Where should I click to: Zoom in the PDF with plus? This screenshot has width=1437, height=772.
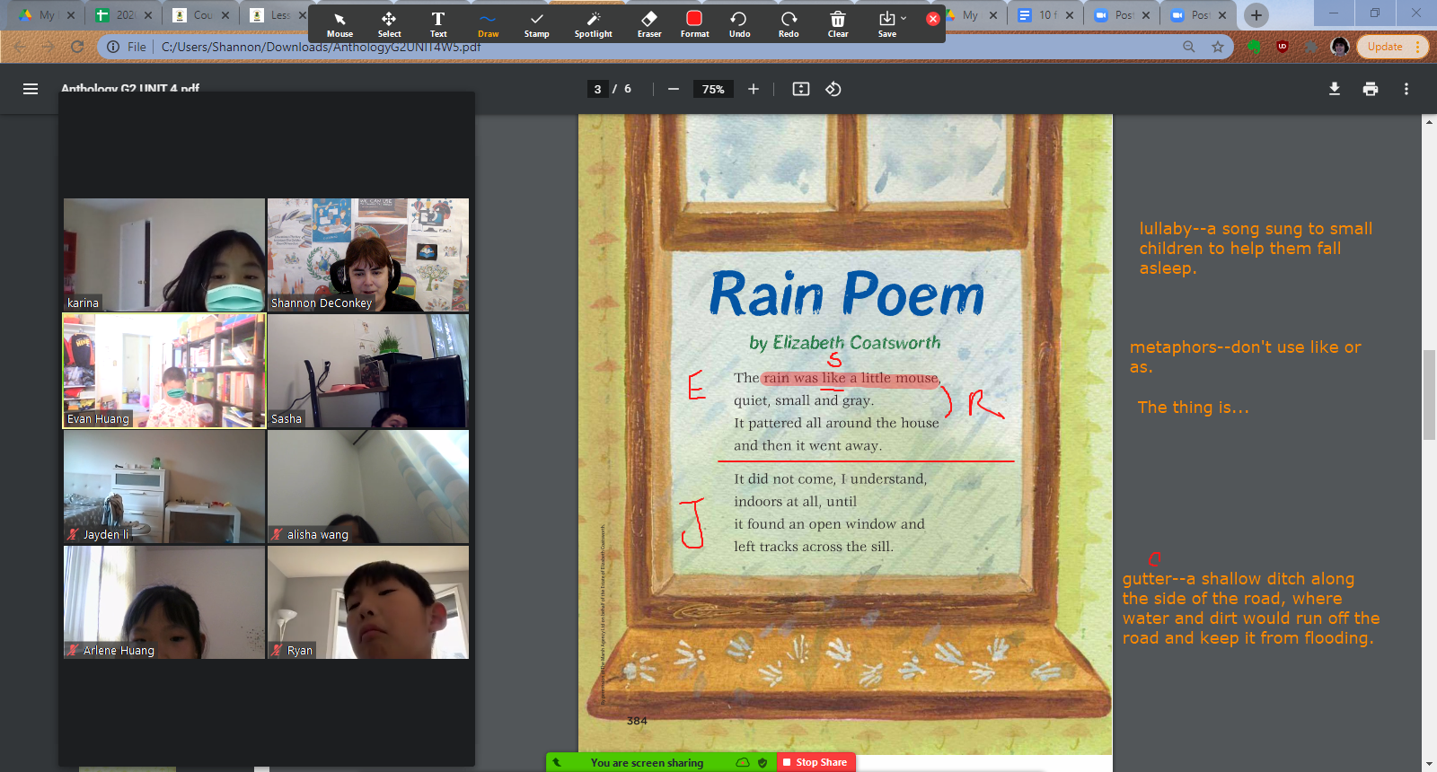pyautogui.click(x=753, y=89)
